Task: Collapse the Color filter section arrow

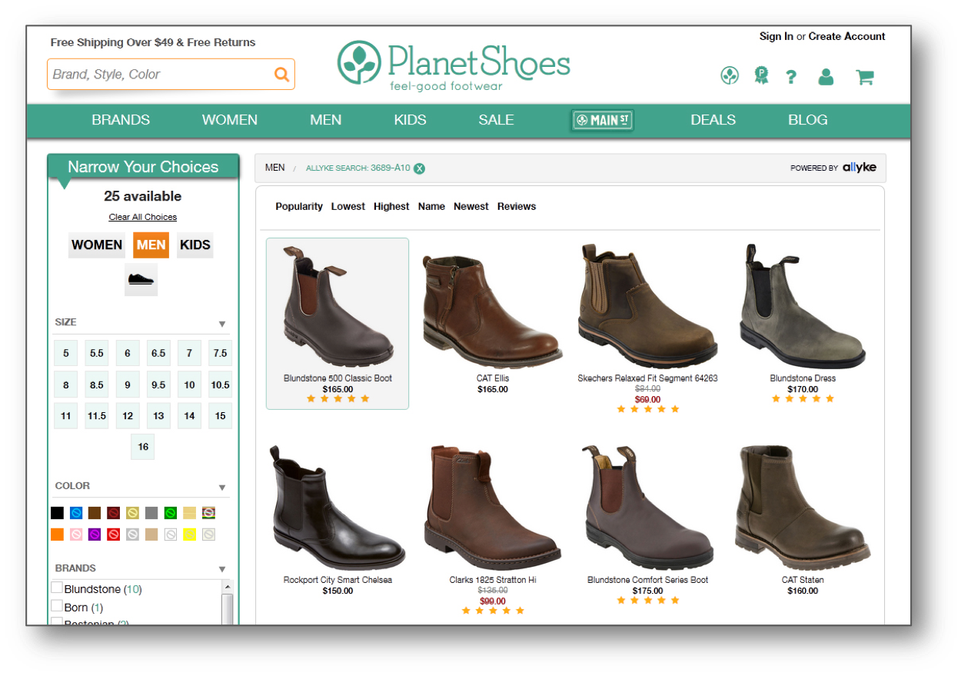Action: click(x=222, y=488)
